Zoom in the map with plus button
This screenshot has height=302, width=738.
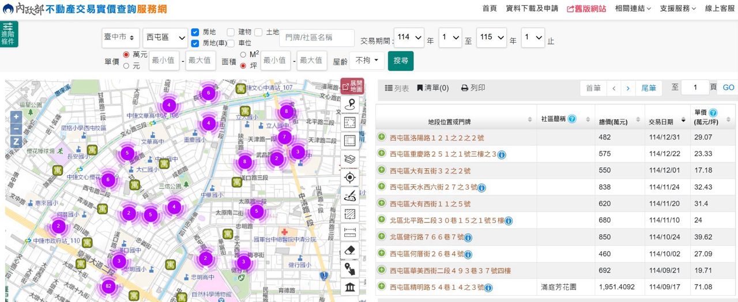tap(16, 117)
